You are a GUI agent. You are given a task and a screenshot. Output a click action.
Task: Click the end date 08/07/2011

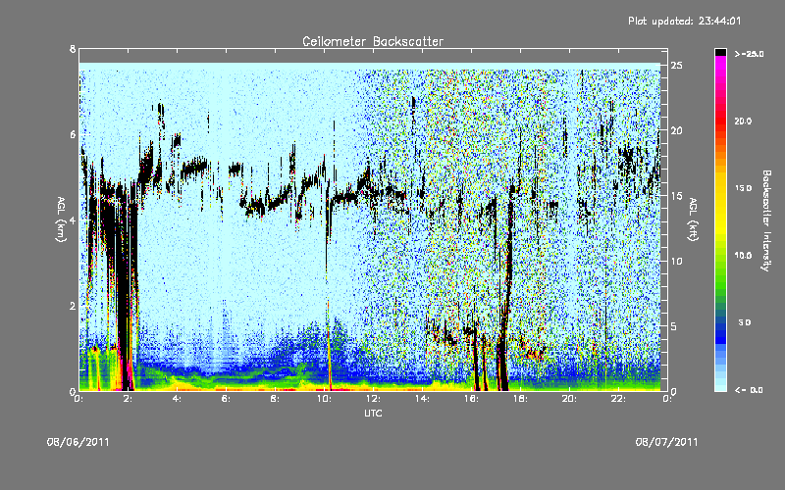pos(666,442)
